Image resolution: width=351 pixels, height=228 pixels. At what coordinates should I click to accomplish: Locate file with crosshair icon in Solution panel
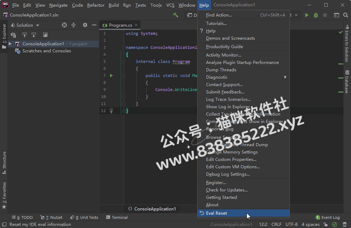[x=64, y=25]
